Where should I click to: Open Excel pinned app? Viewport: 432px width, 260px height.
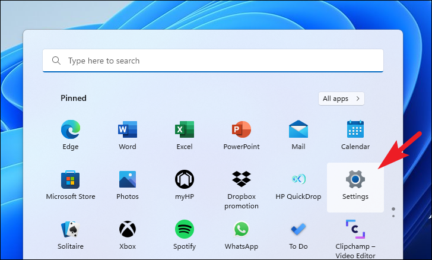coord(185,135)
